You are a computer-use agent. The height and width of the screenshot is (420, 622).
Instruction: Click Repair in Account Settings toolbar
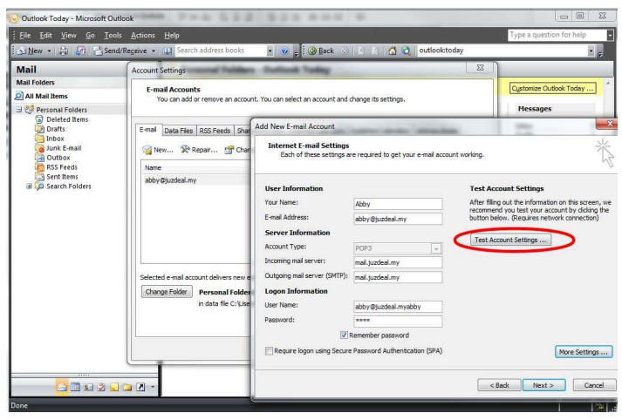(x=199, y=150)
